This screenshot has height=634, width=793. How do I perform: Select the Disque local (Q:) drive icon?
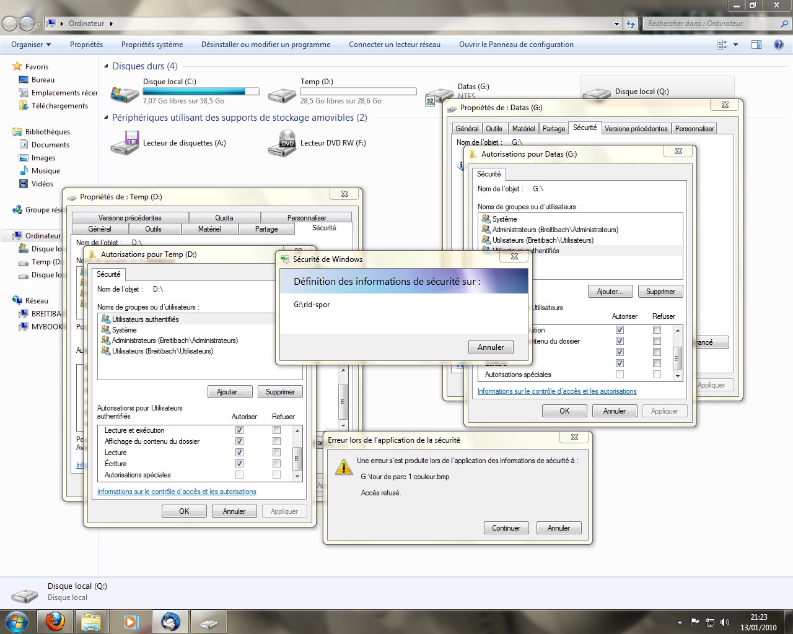(597, 93)
